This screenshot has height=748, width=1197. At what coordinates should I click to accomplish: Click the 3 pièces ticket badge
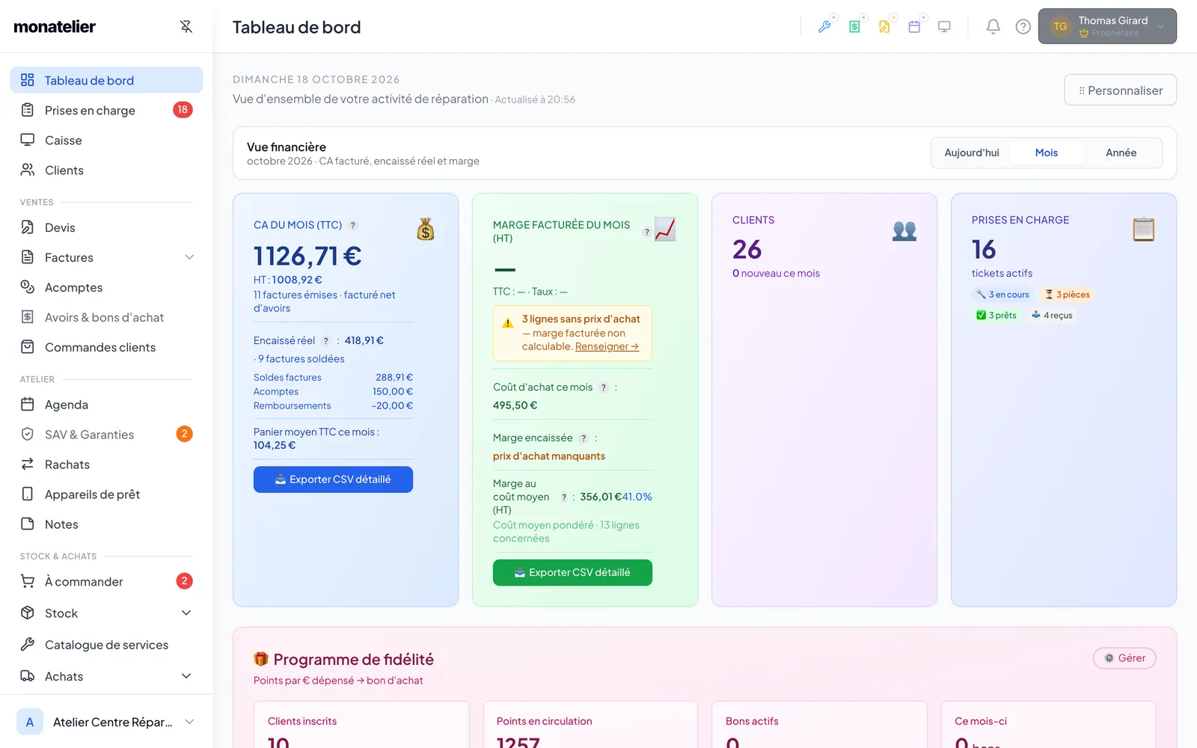coord(1067,295)
